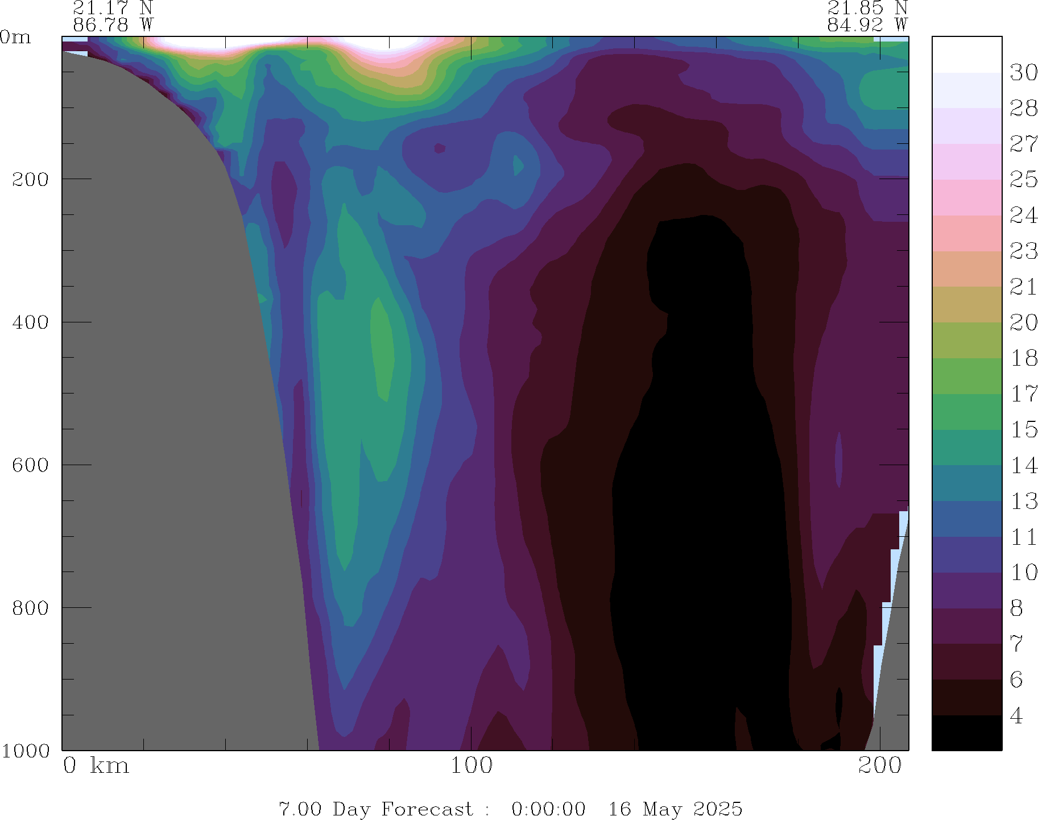Click the large gray seafloor slope on left
This screenshot has width=1038, height=820.
171,426
